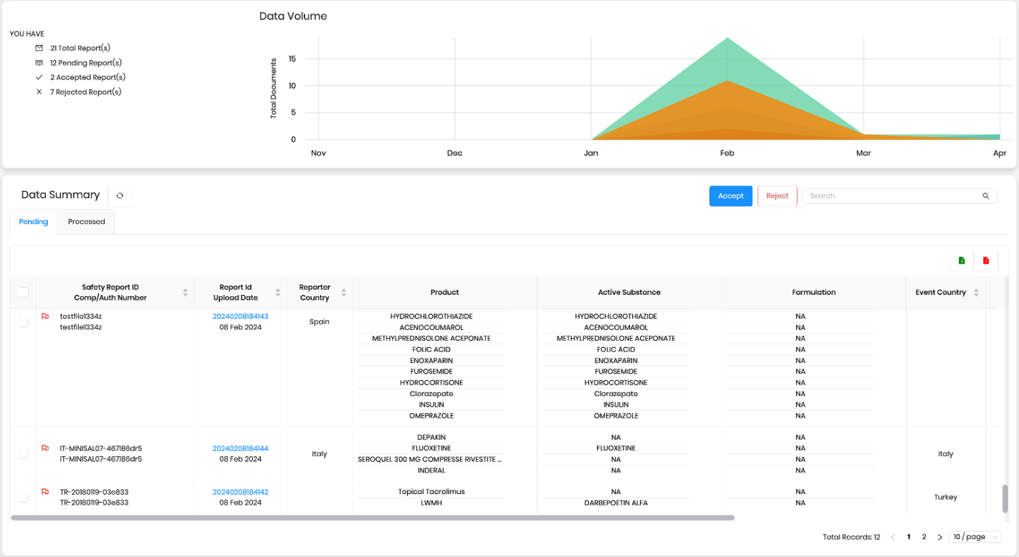Sort by Reporter Country column arrows
The width and height of the screenshot is (1019, 557).
click(x=344, y=292)
